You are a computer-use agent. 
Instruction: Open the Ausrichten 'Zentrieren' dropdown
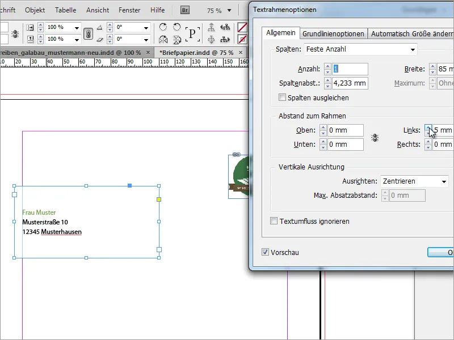click(414, 181)
